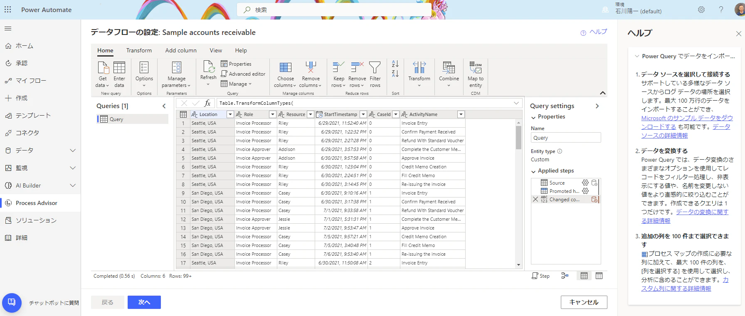Open the Resource column filter dropdown
Viewport: 745px width, 316px height.
pos(311,114)
